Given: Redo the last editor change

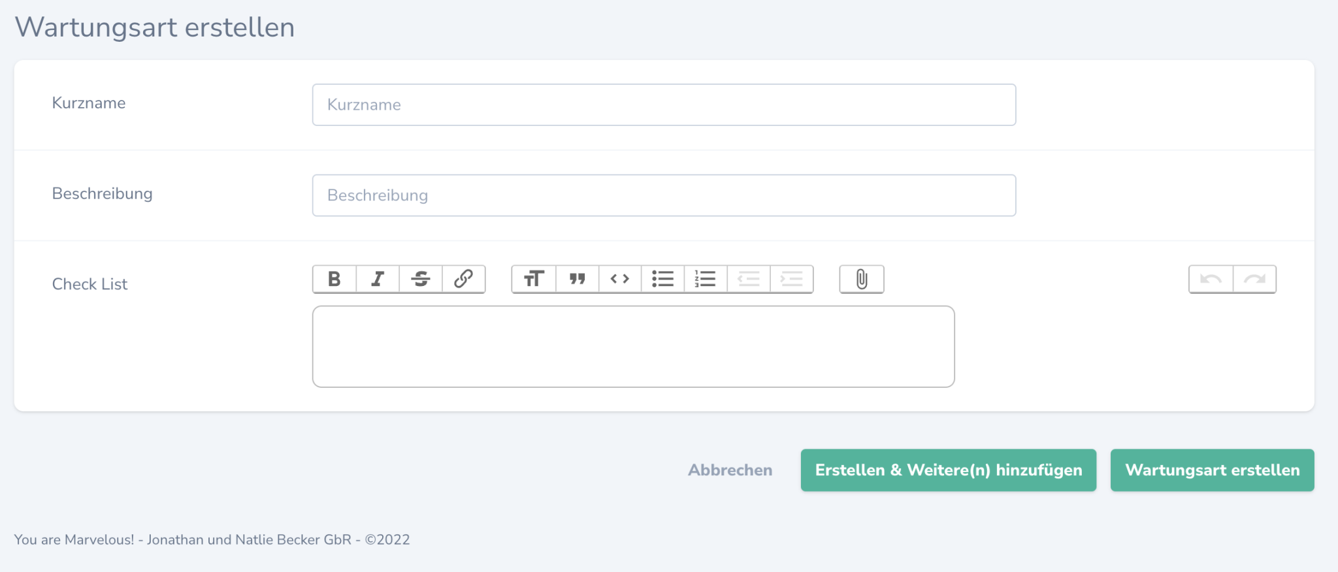Looking at the screenshot, I should point(1254,279).
